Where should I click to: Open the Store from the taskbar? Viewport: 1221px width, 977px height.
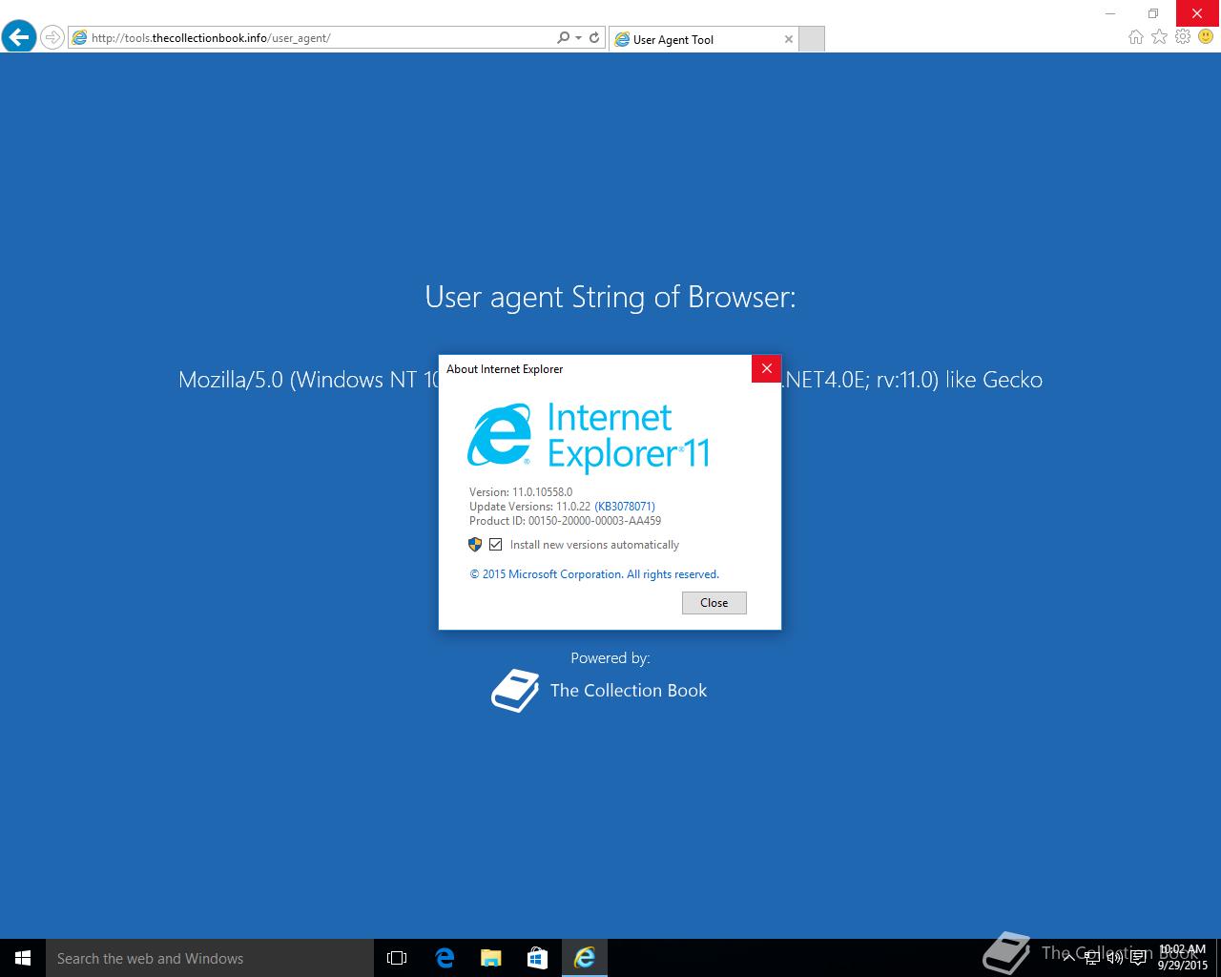click(537, 958)
